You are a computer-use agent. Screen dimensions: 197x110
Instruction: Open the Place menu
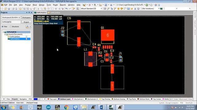click(x=35, y=5)
